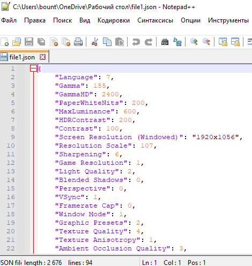Toggle synchronize horizontal scrolling icon
Image resolution: width=252 pixels, height=266 pixels.
point(235,42)
